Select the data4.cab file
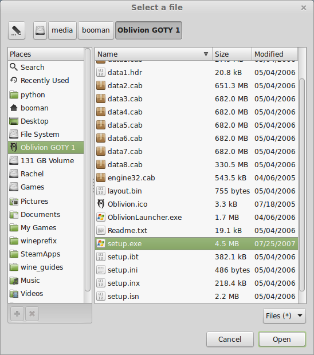Viewport: 314px width, 355px height. (197, 112)
